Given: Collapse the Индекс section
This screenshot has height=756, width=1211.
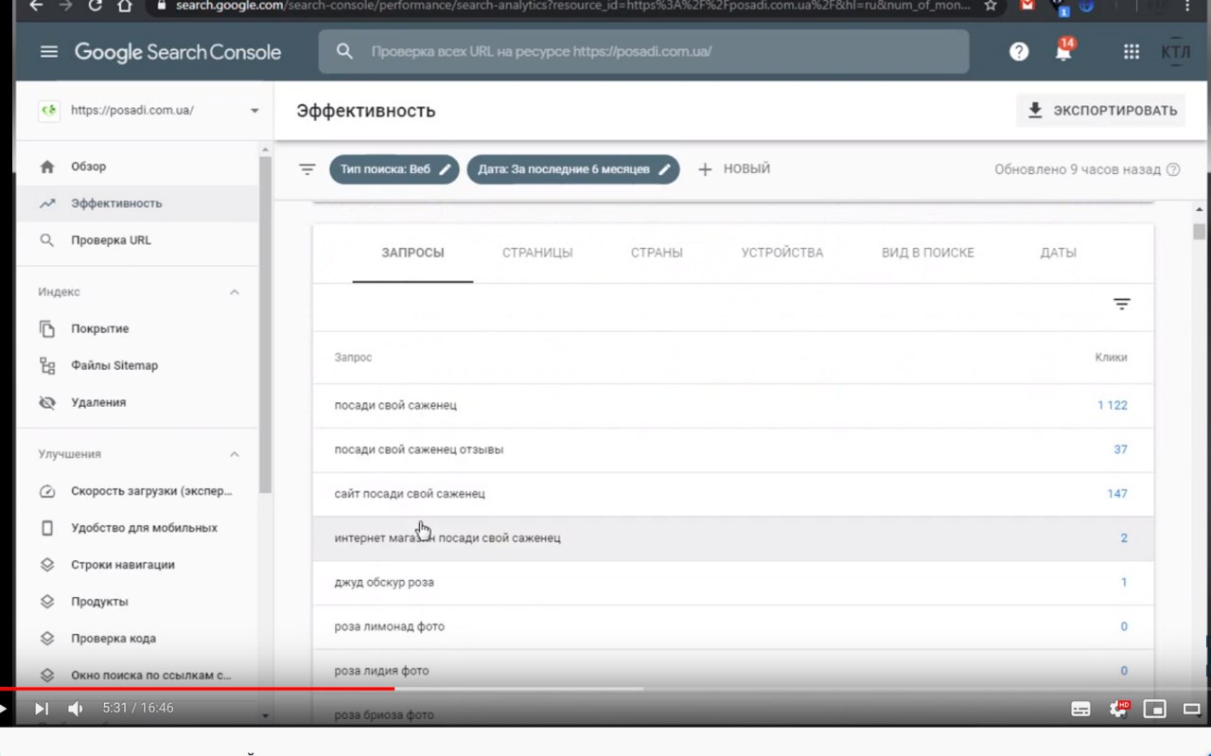Looking at the screenshot, I should coord(235,292).
